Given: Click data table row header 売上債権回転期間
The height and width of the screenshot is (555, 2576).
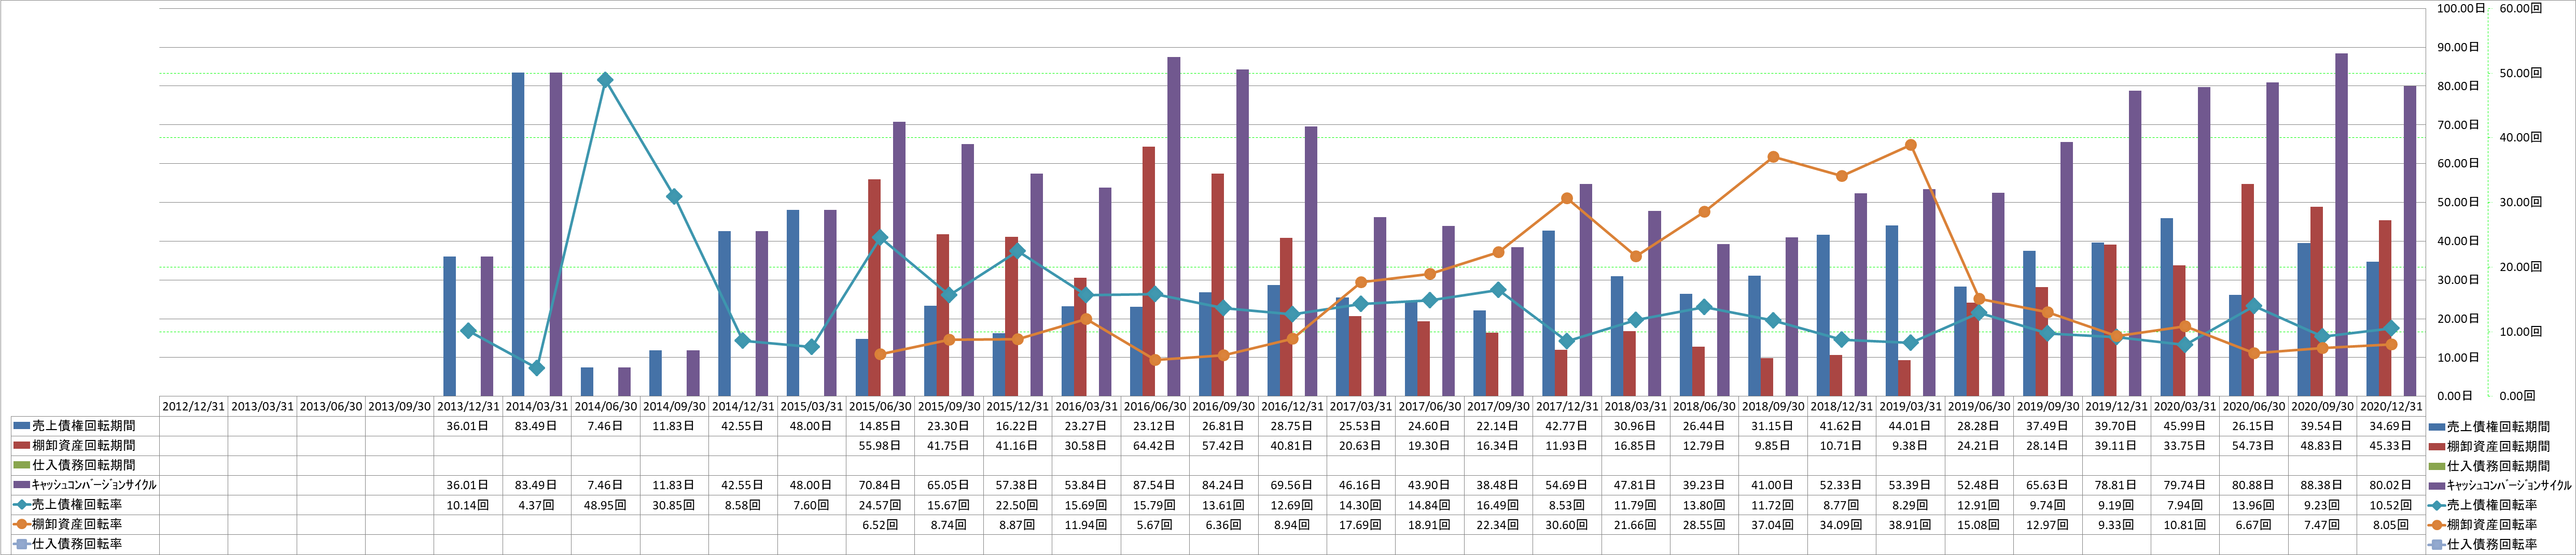Looking at the screenshot, I should (75, 426).
